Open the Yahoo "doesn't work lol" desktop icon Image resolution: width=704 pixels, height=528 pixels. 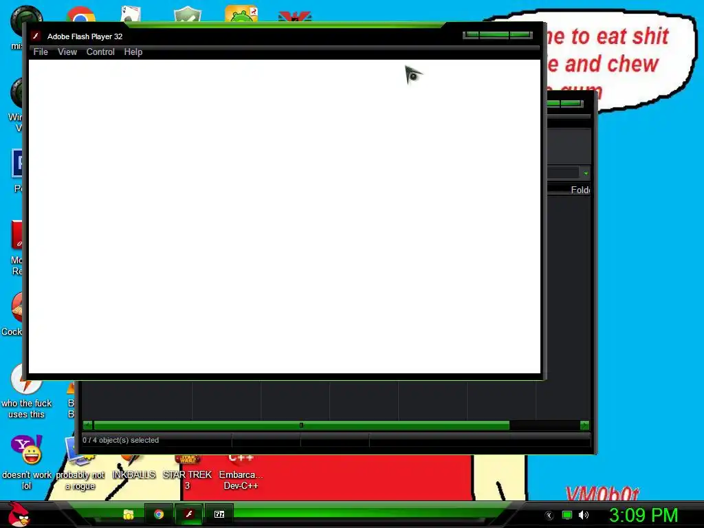coord(27,463)
